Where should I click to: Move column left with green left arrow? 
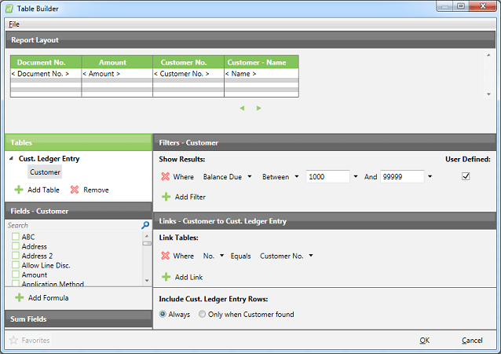(x=242, y=109)
